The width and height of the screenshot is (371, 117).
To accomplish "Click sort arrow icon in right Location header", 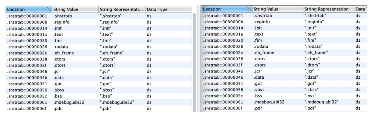I will [x=249, y=10].
